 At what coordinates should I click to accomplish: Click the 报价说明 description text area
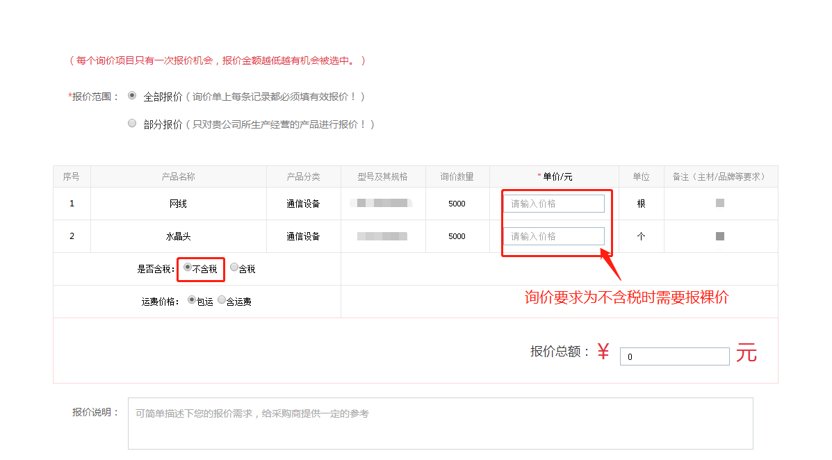point(440,423)
